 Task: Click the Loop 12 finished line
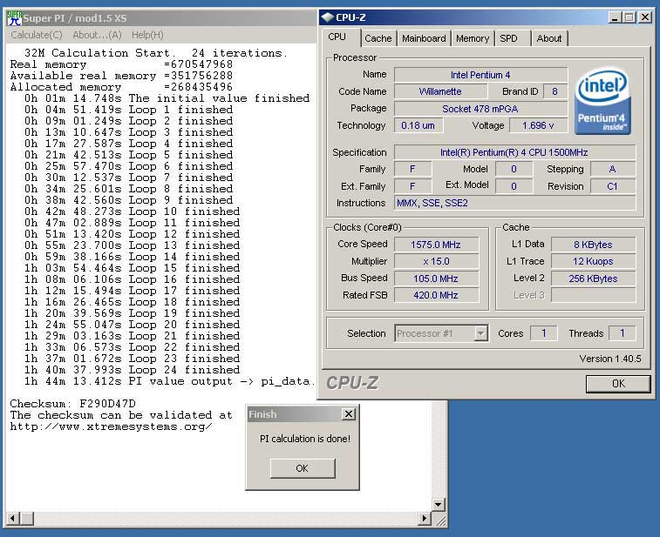tap(133, 234)
